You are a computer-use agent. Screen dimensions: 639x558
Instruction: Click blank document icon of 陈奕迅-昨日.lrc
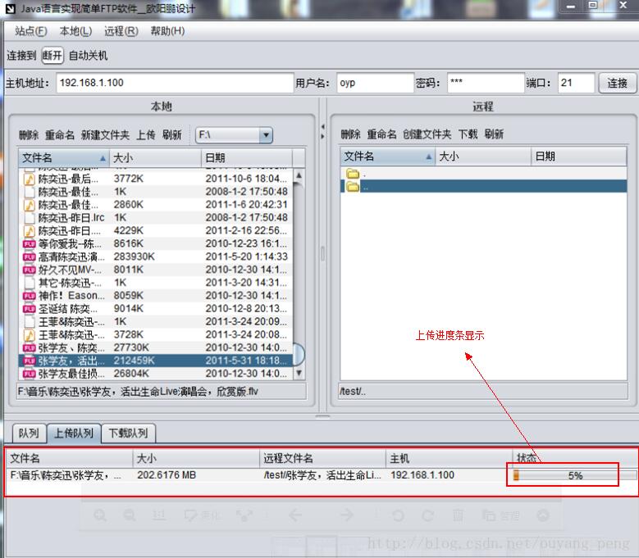point(29,217)
